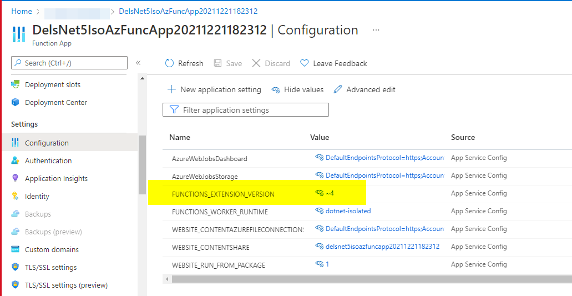
Task: Open the ellipsis more options beside Configuration
Action: pos(376,30)
